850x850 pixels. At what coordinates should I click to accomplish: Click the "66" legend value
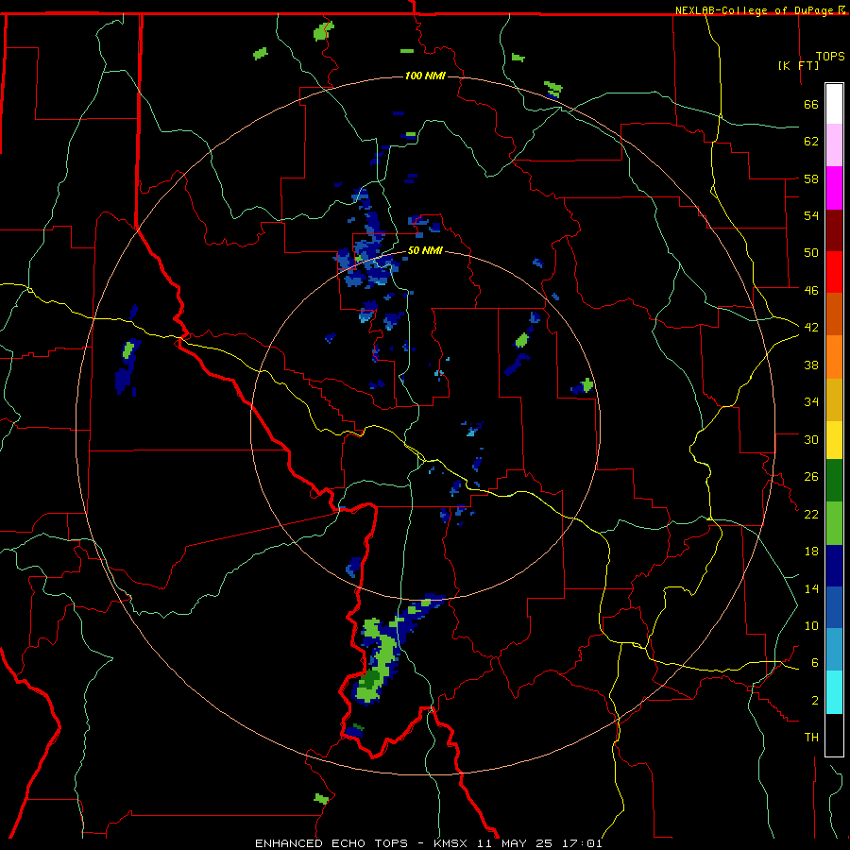811,104
